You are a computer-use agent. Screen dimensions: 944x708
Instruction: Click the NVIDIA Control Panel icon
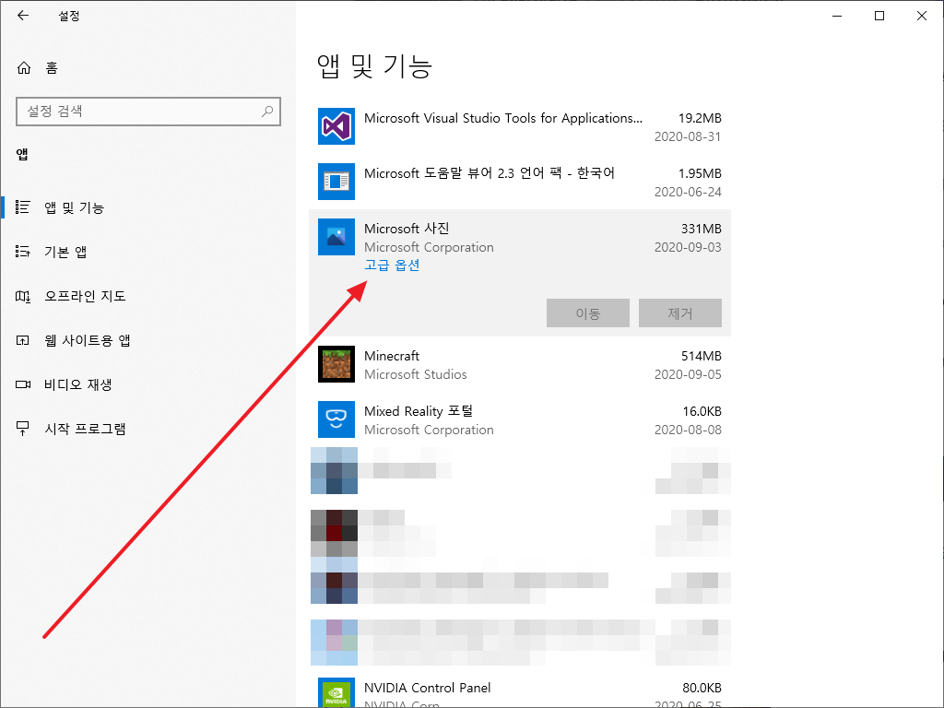(x=336, y=693)
